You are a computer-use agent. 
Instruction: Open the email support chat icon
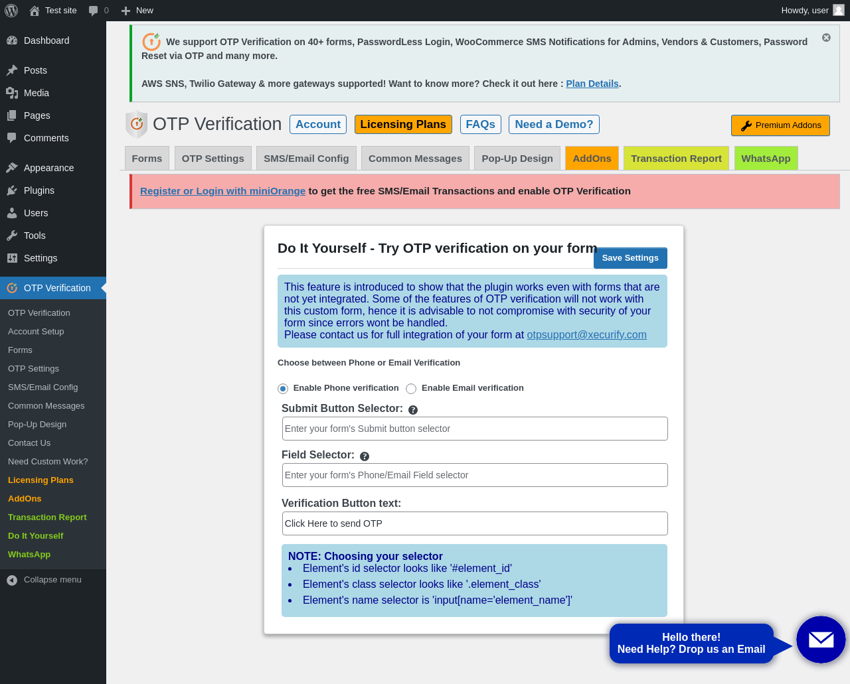point(821,640)
